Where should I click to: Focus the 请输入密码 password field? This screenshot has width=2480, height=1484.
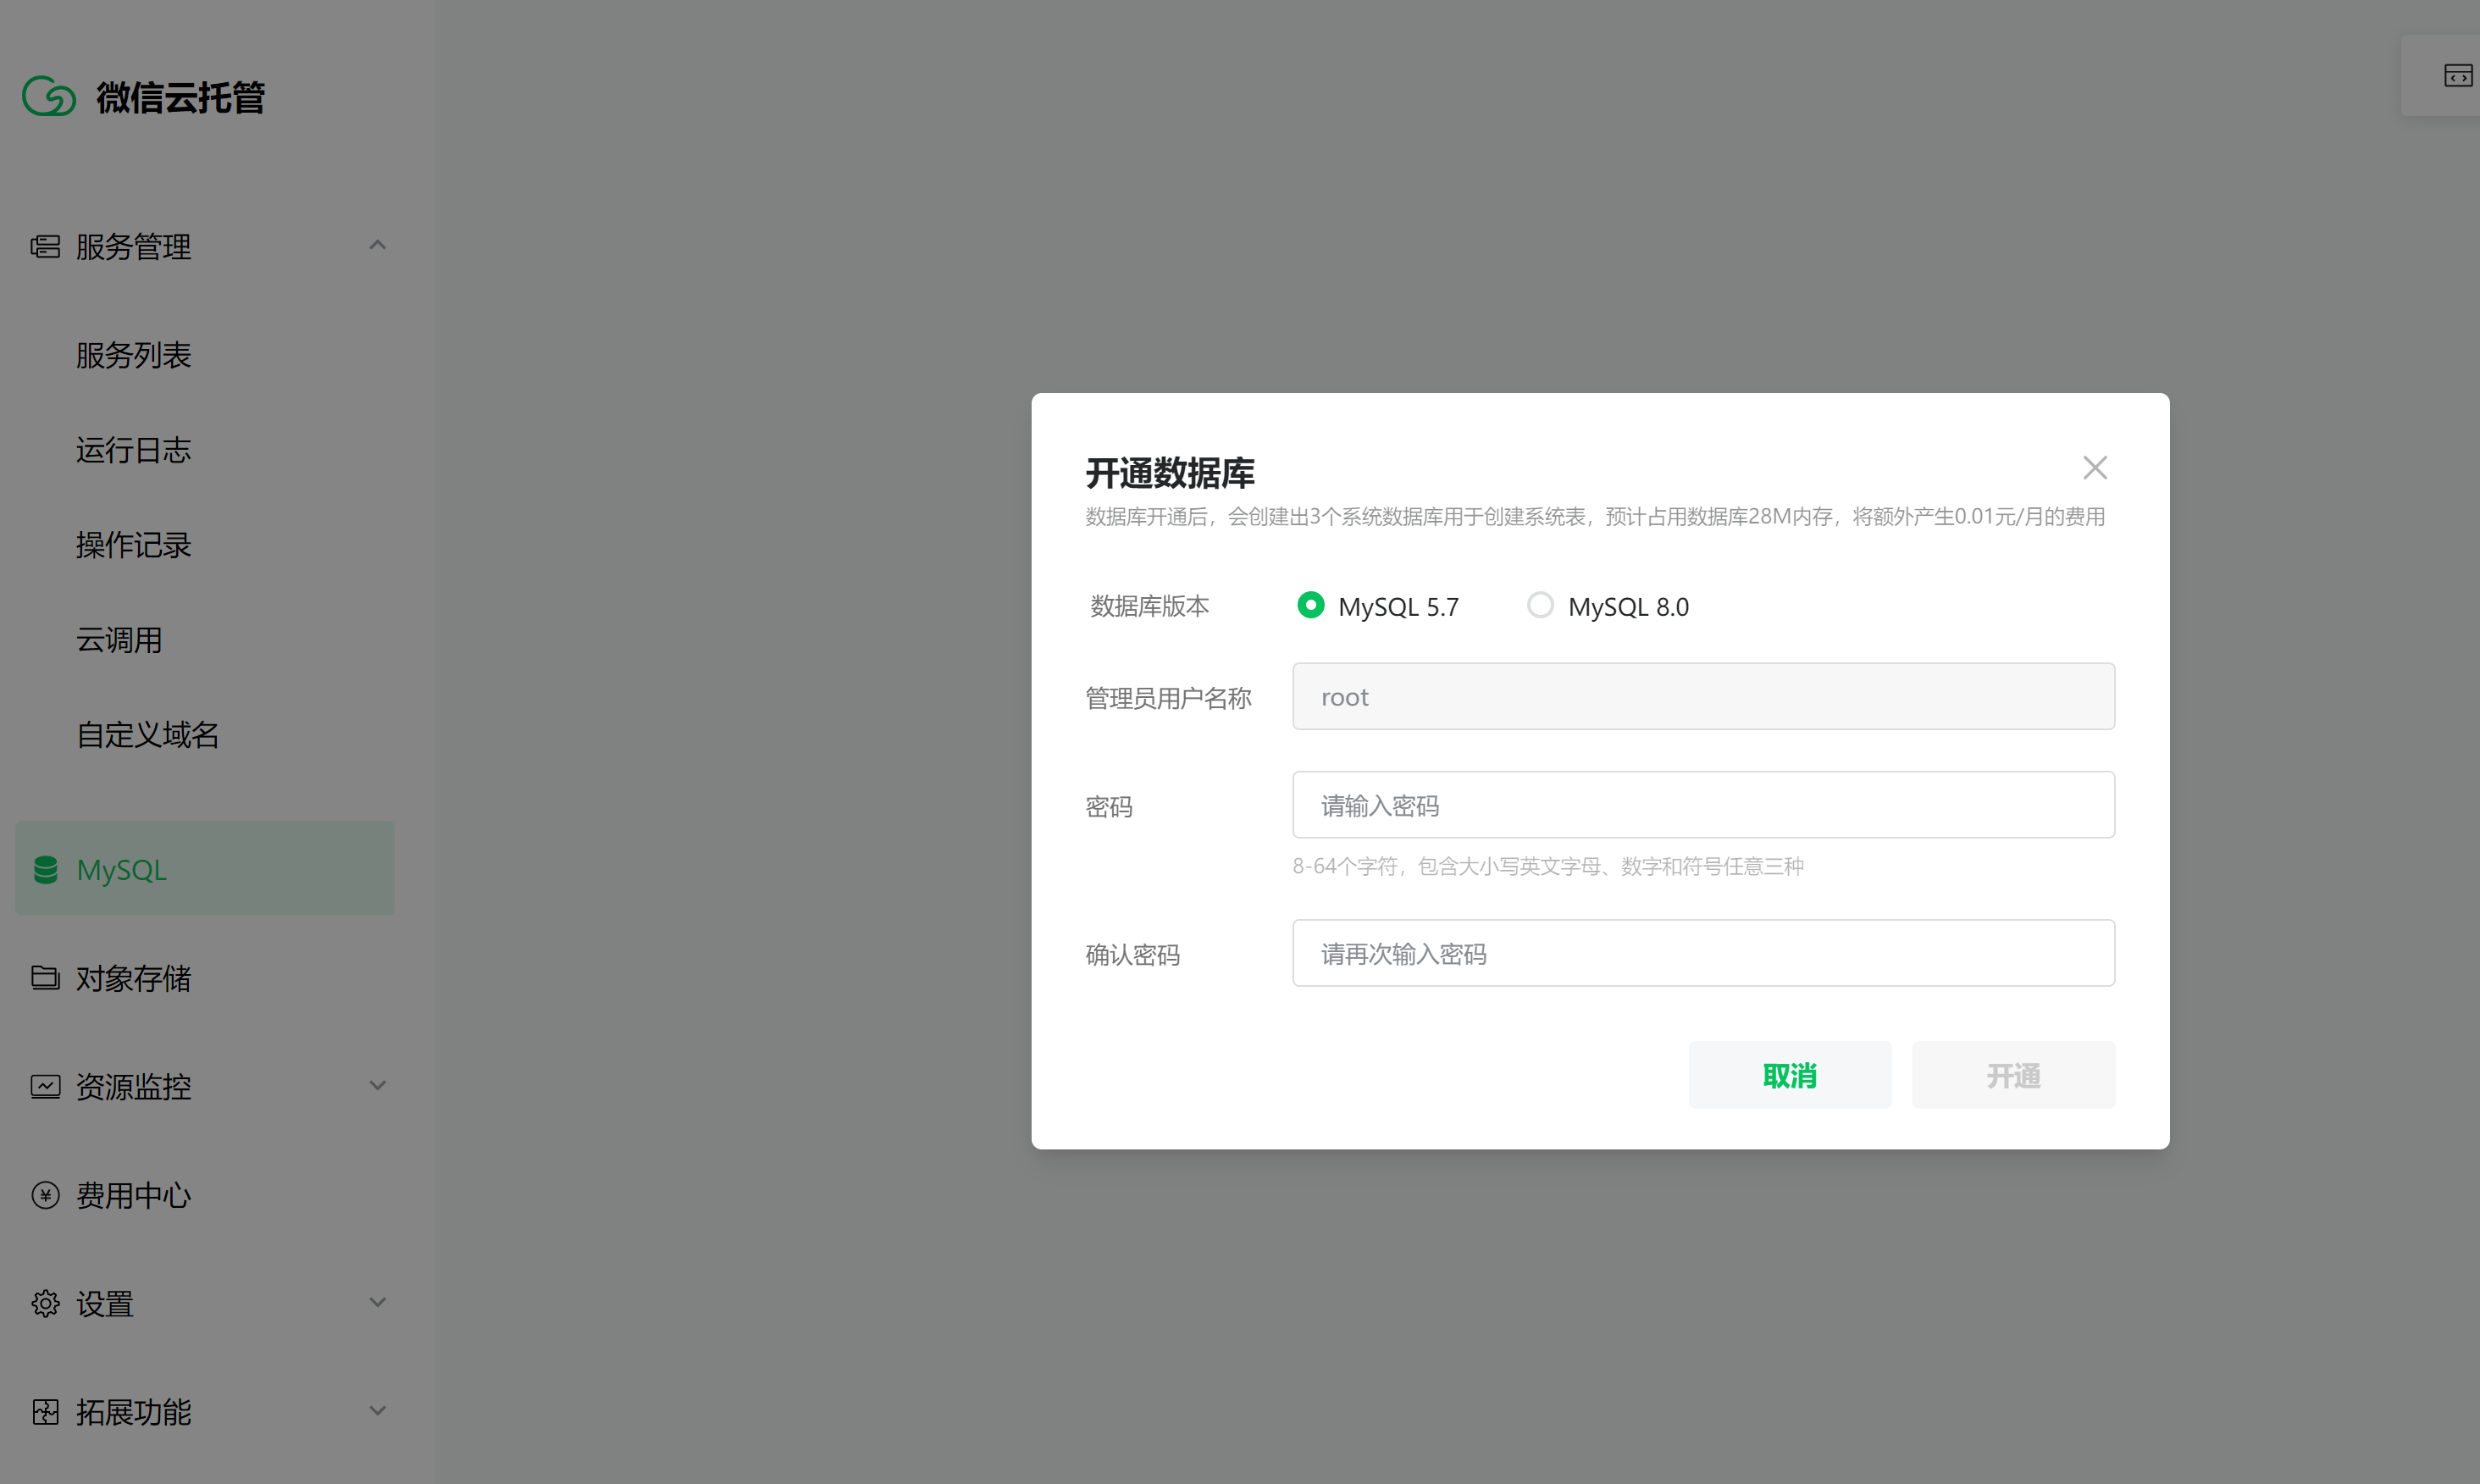(x=1702, y=805)
